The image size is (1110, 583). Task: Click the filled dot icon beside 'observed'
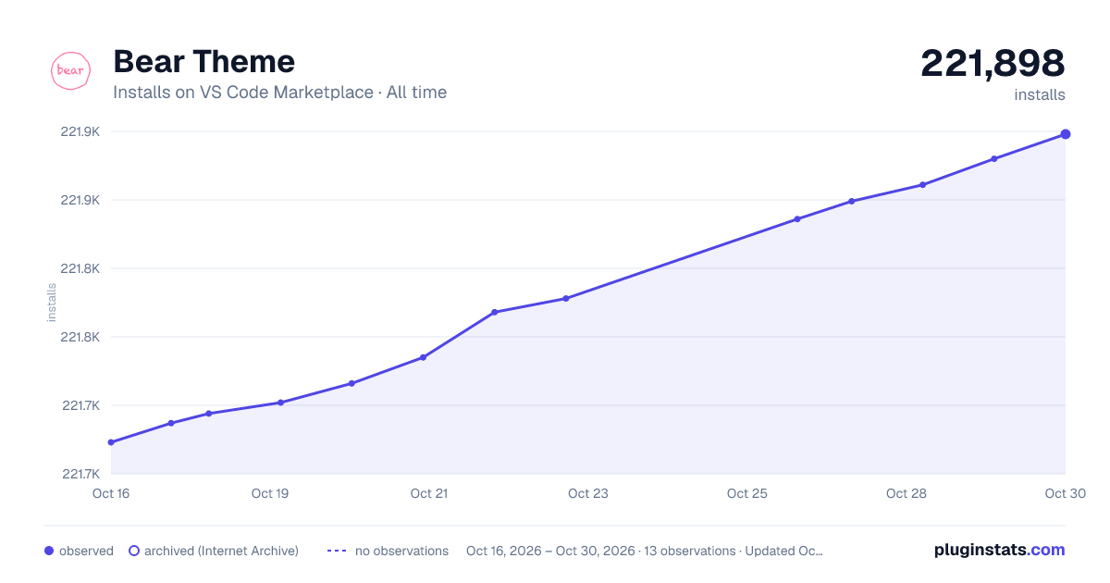49,551
